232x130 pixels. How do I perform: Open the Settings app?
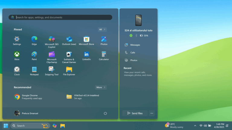[17, 41]
